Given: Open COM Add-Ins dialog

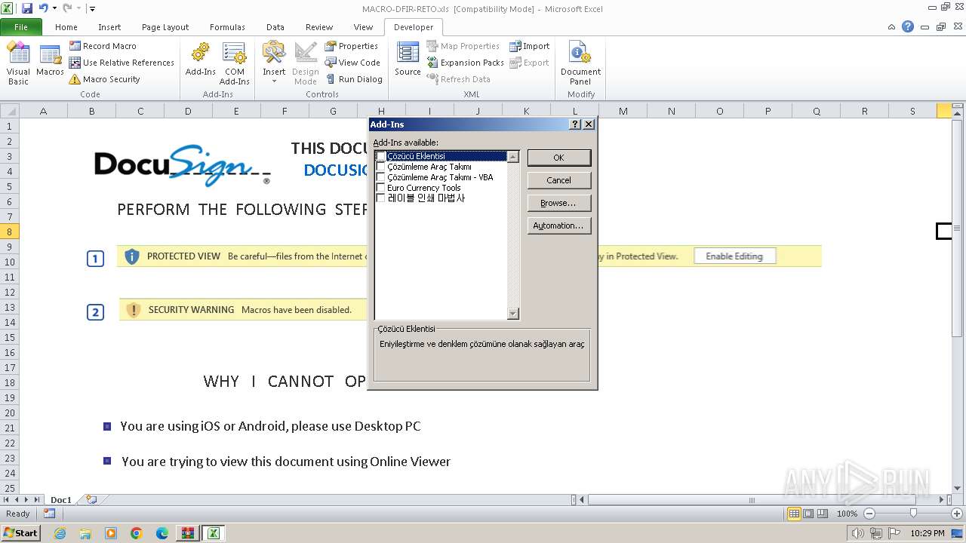Looking at the screenshot, I should 235,63.
